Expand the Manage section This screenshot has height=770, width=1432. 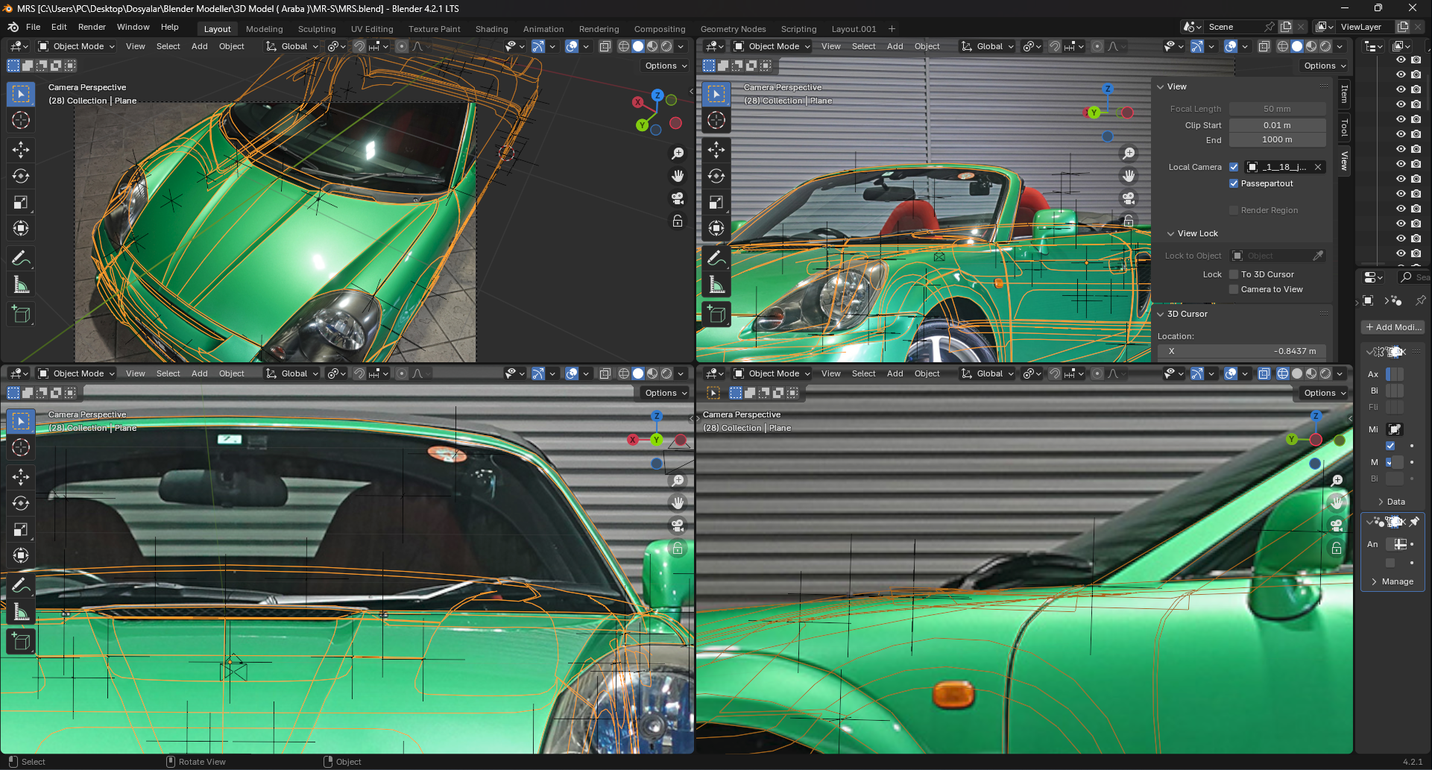pos(1391,581)
